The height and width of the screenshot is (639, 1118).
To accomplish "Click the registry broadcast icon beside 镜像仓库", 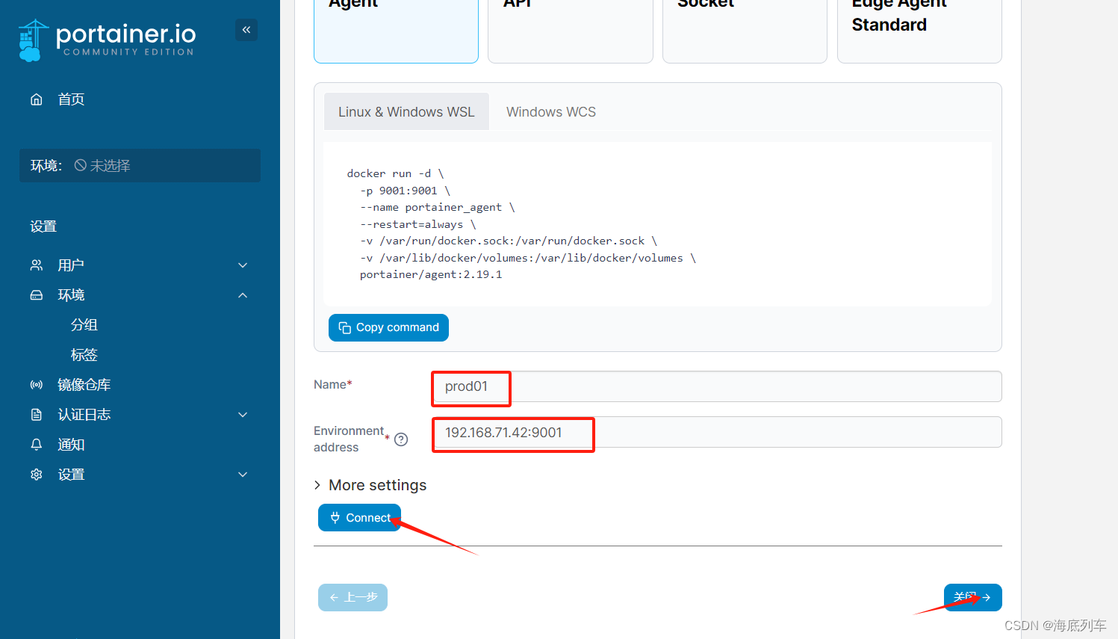I will [x=36, y=385].
